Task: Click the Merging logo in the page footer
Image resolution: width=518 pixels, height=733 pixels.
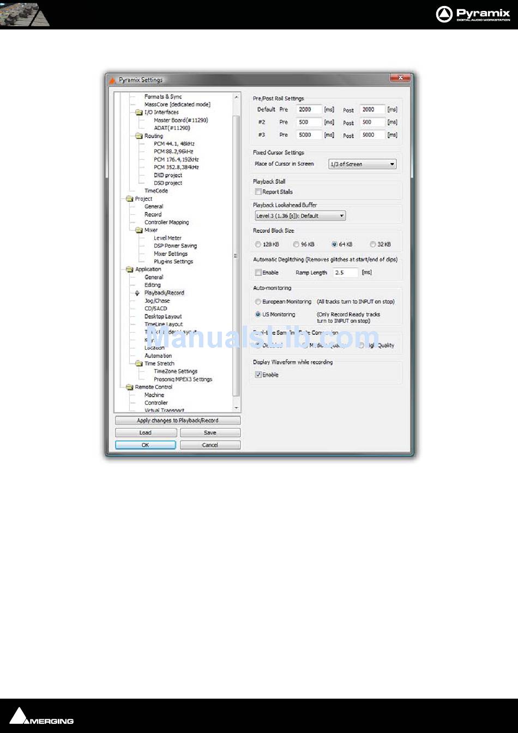Action: [x=41, y=716]
